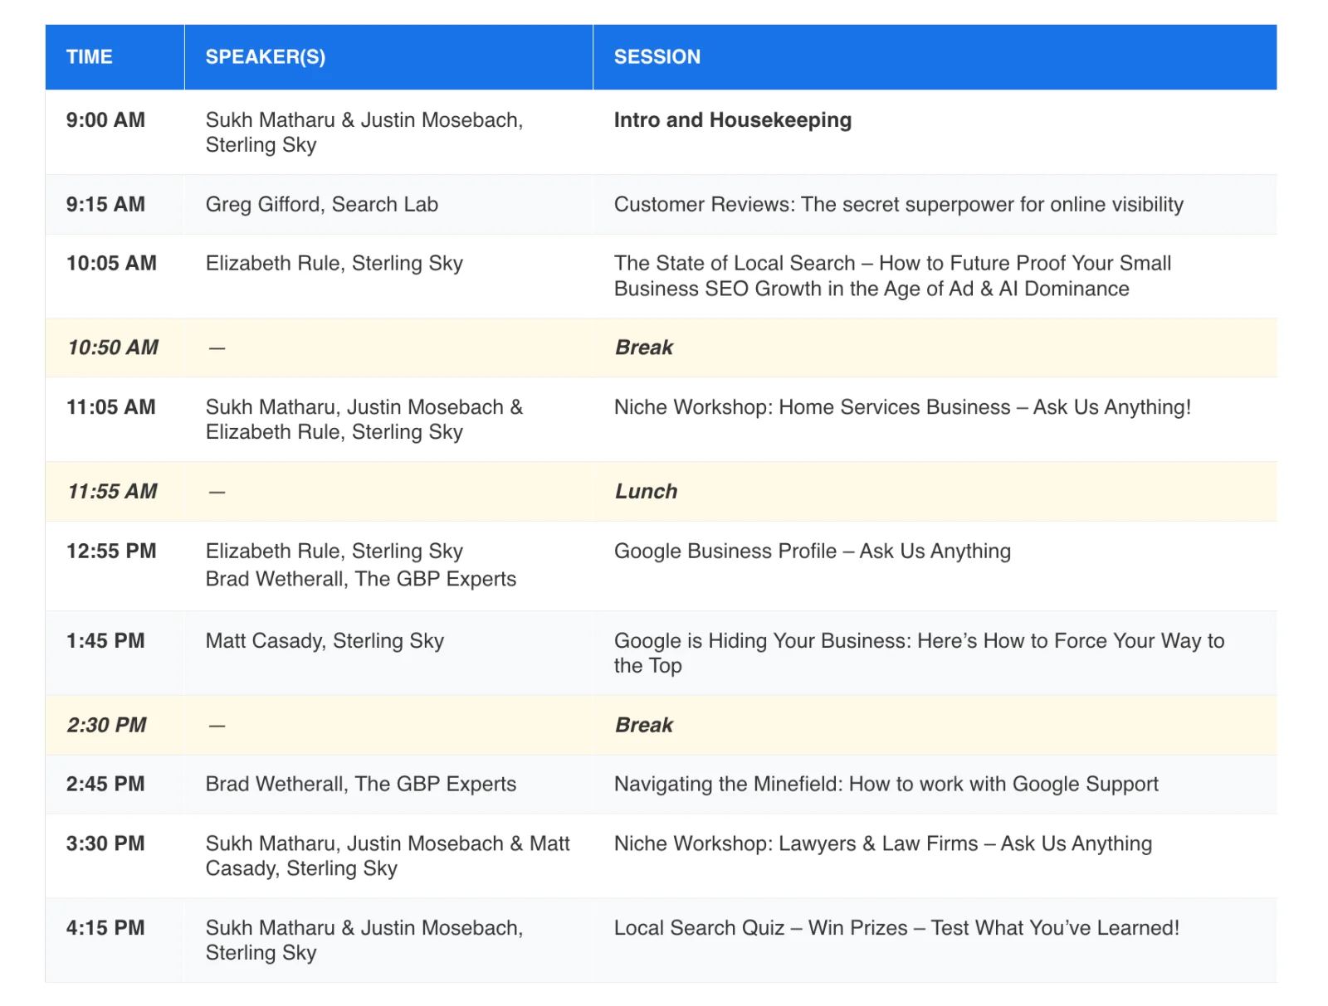The height and width of the screenshot is (1006, 1328).
Task: Select the Local Search Quiz session
Action: 896,928
